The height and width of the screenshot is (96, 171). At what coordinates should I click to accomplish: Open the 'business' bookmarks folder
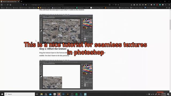click(9, 8)
